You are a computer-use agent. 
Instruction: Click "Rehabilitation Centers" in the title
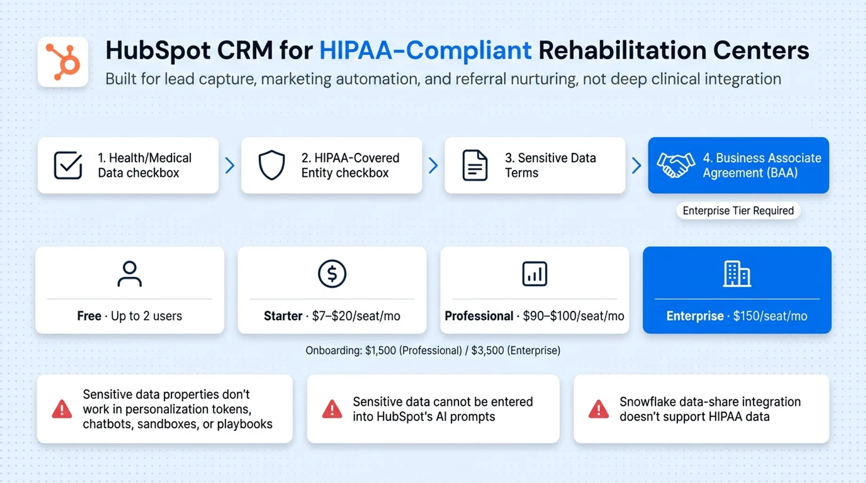click(x=674, y=50)
